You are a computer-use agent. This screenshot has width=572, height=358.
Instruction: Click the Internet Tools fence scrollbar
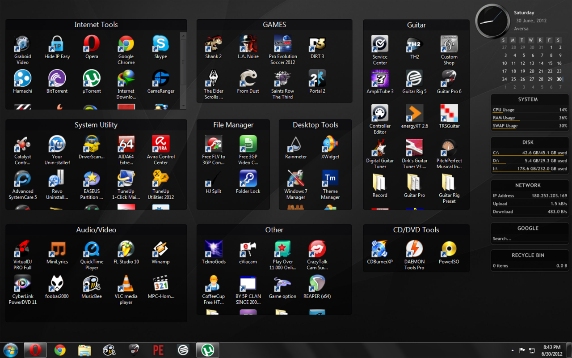tap(183, 70)
